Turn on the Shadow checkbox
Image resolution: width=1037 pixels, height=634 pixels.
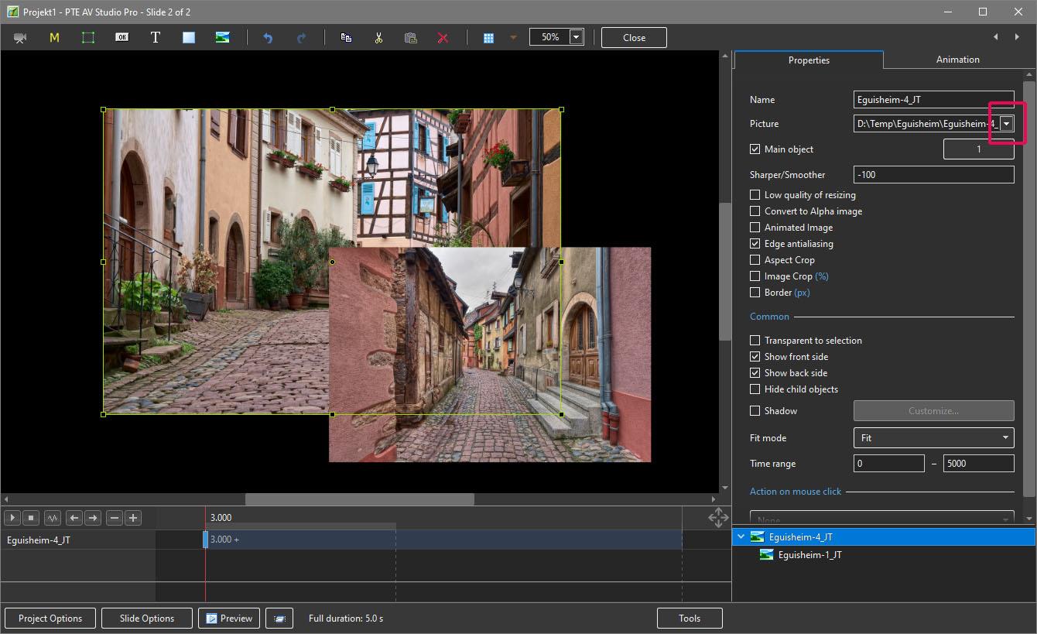(755, 411)
